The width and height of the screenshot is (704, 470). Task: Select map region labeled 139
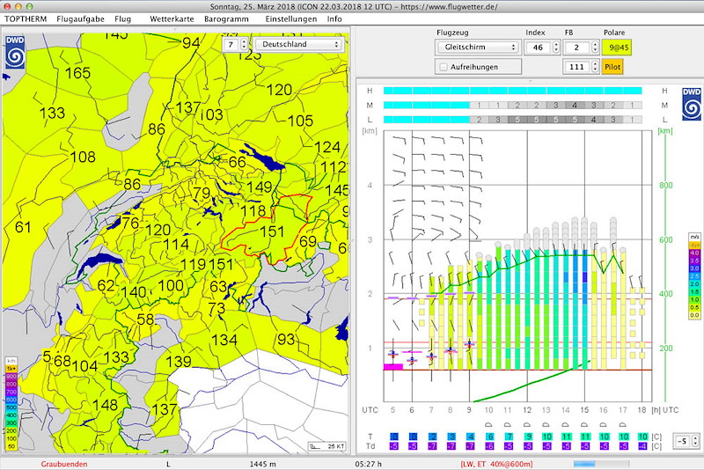pyautogui.click(x=179, y=362)
